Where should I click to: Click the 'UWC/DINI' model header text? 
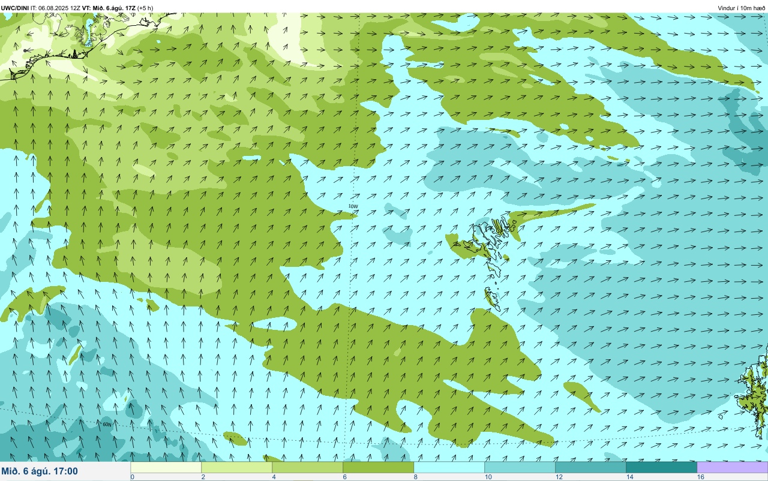14,8
